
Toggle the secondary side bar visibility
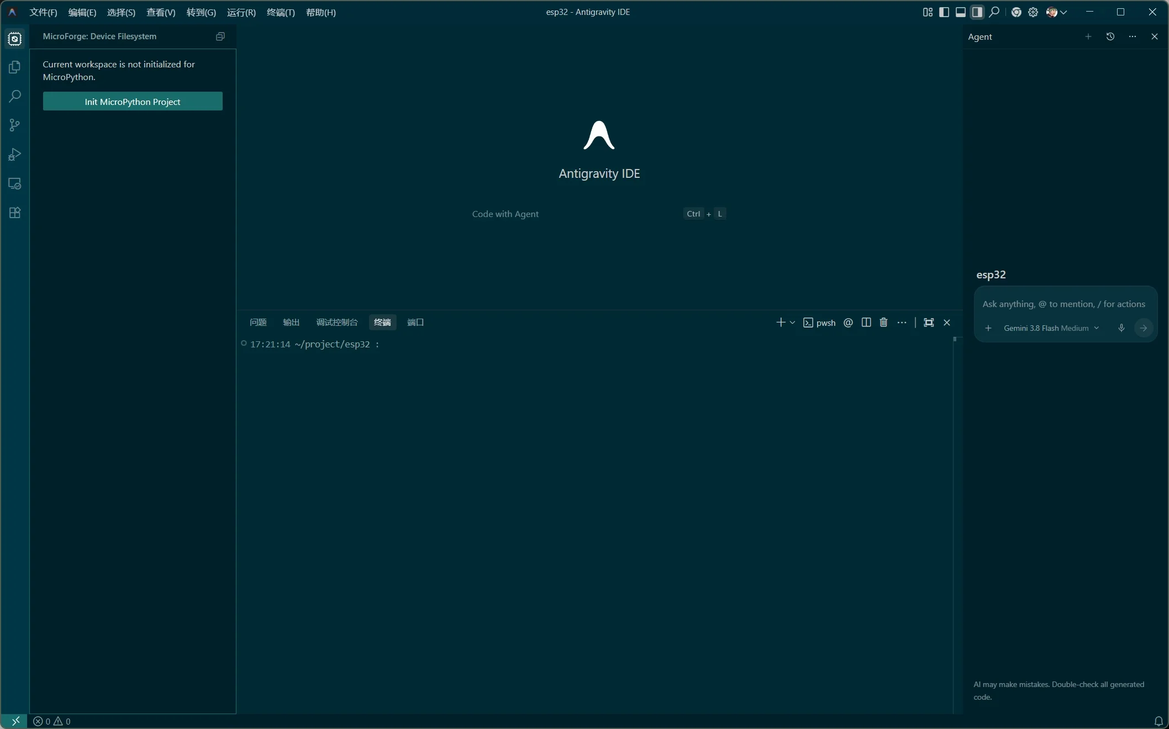click(x=977, y=12)
